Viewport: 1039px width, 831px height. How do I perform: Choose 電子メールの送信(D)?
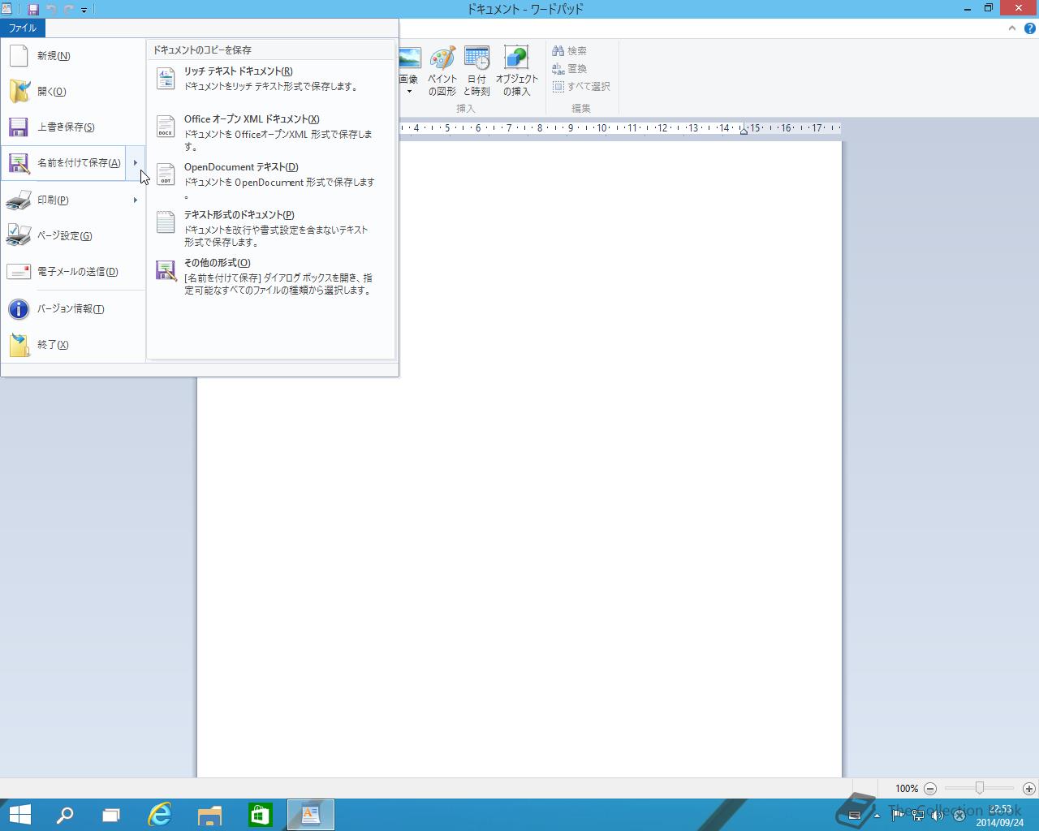pyautogui.click(x=73, y=272)
